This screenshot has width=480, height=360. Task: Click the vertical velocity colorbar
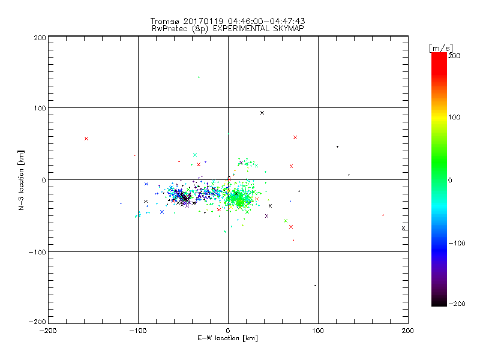[x=439, y=179]
